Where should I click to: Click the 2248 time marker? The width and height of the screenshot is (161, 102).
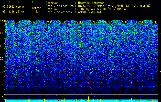click(x=124, y=22)
